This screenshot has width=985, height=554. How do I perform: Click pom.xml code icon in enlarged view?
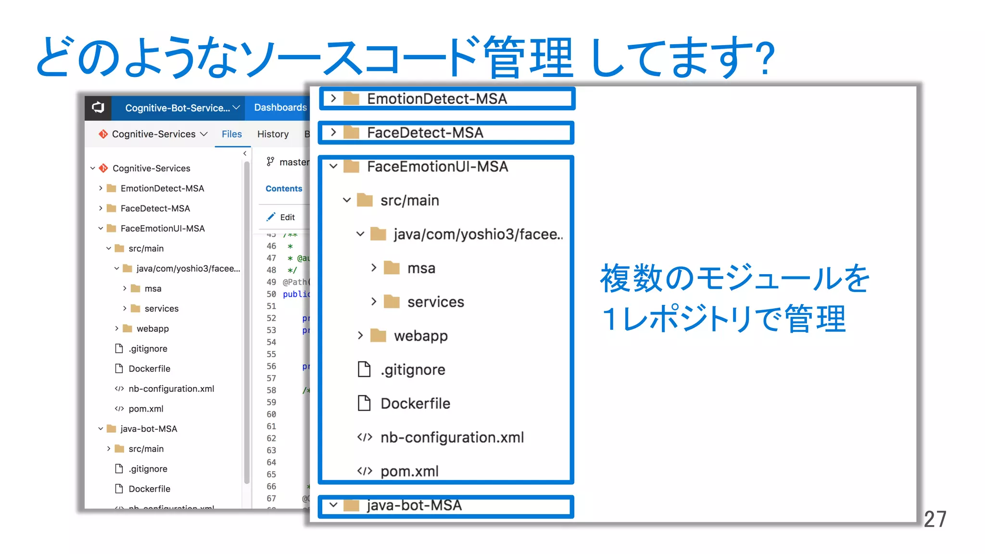[x=365, y=471]
